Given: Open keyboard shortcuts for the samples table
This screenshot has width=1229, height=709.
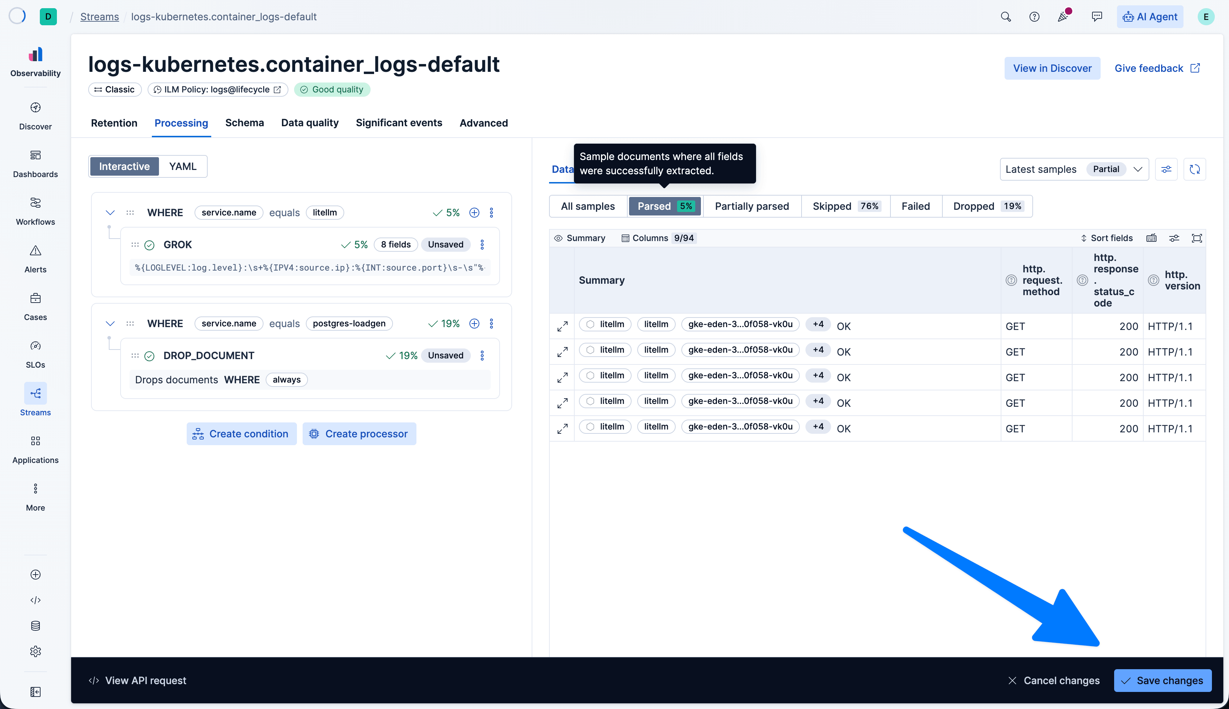Looking at the screenshot, I should point(1151,238).
